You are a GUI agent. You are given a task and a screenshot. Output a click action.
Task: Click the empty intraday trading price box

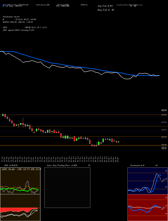67,188
